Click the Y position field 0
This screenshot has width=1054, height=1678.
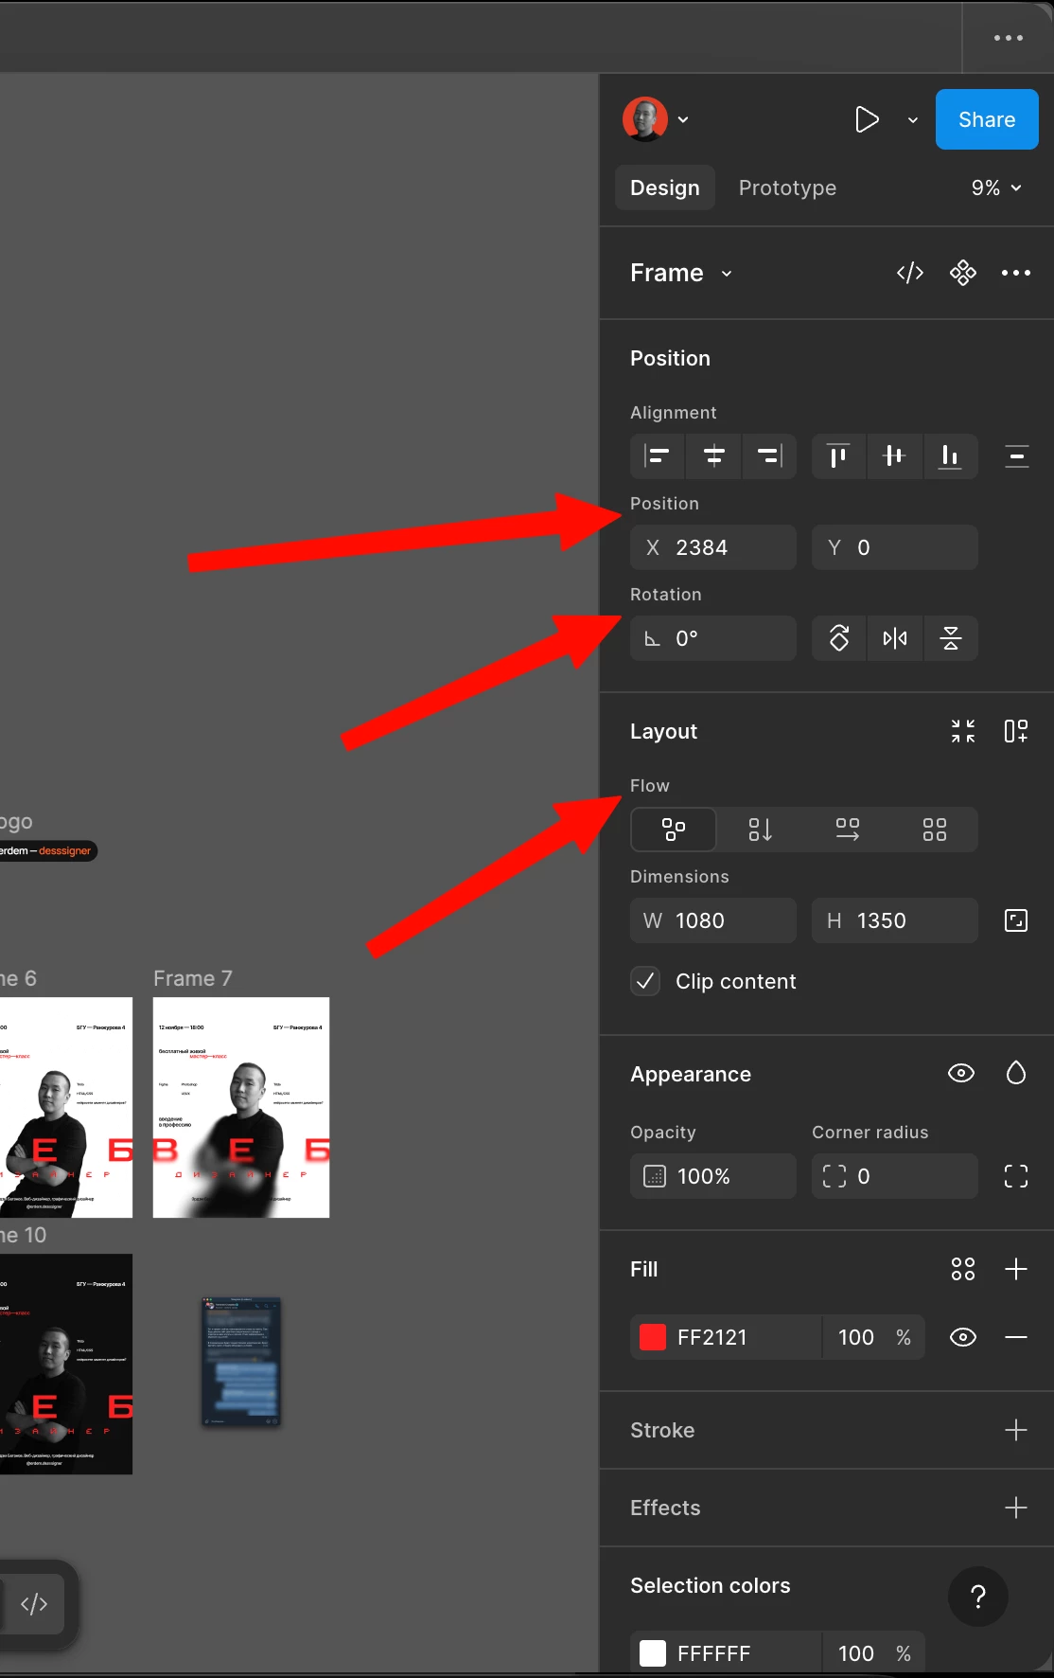(895, 547)
